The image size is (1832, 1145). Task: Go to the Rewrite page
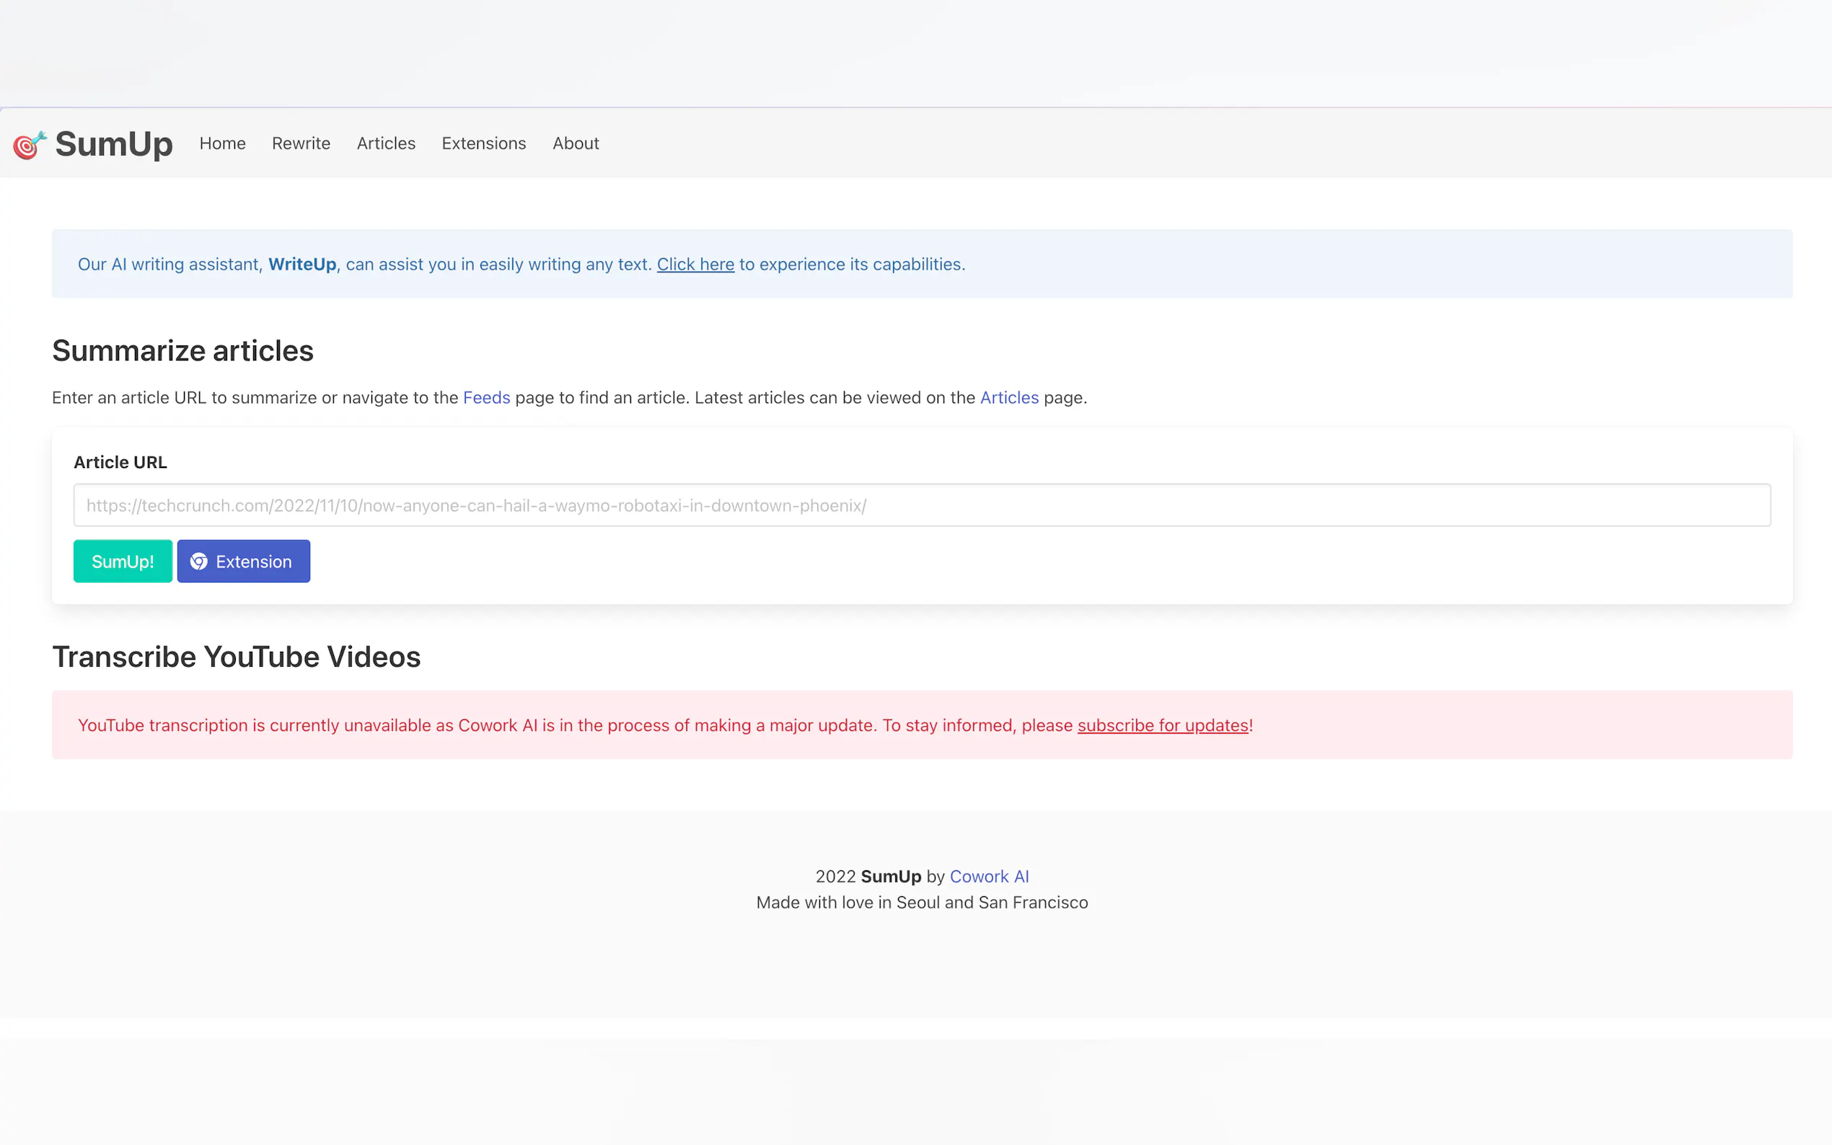click(x=301, y=143)
